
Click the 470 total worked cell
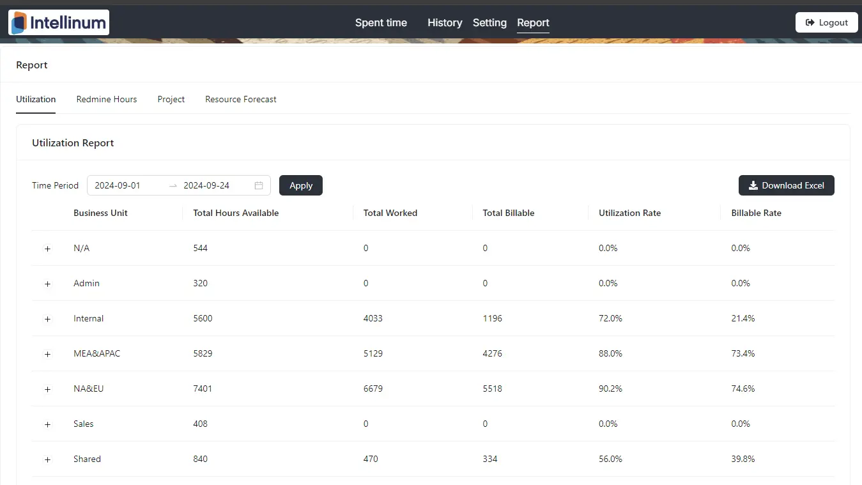coord(371,459)
